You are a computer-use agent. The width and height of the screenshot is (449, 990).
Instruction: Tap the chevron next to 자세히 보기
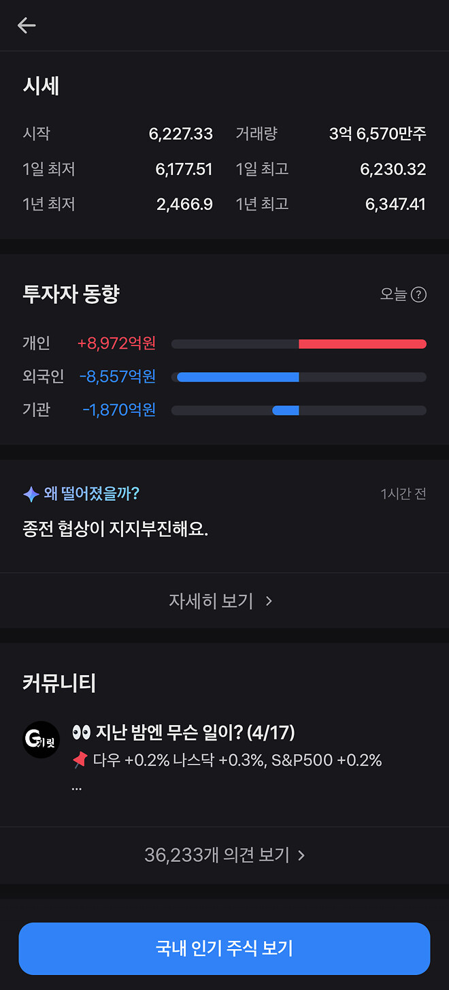(268, 601)
